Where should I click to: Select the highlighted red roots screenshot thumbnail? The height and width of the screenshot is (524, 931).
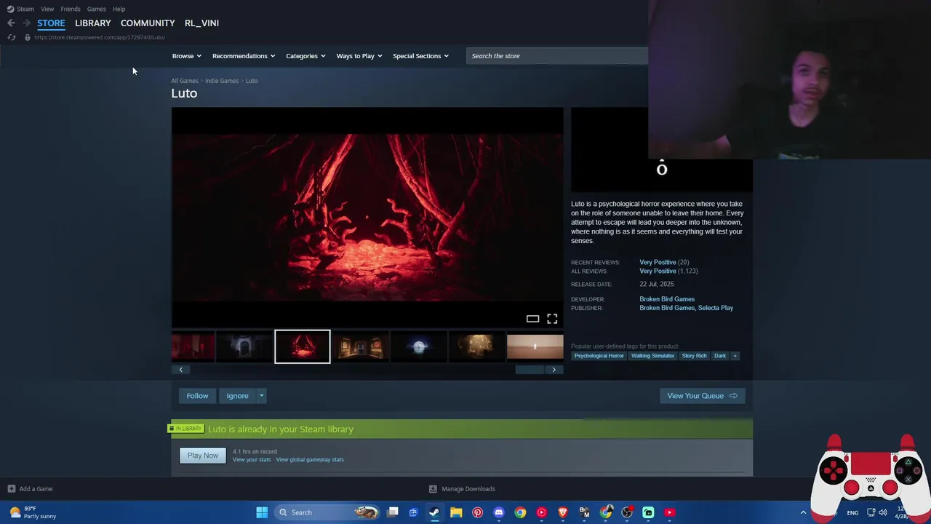click(x=303, y=346)
